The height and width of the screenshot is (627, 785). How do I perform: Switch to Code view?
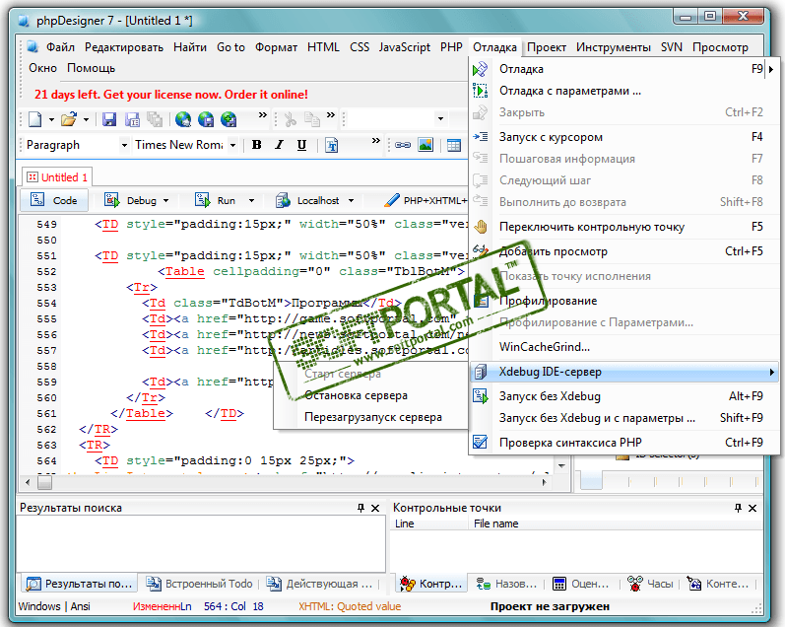54,200
